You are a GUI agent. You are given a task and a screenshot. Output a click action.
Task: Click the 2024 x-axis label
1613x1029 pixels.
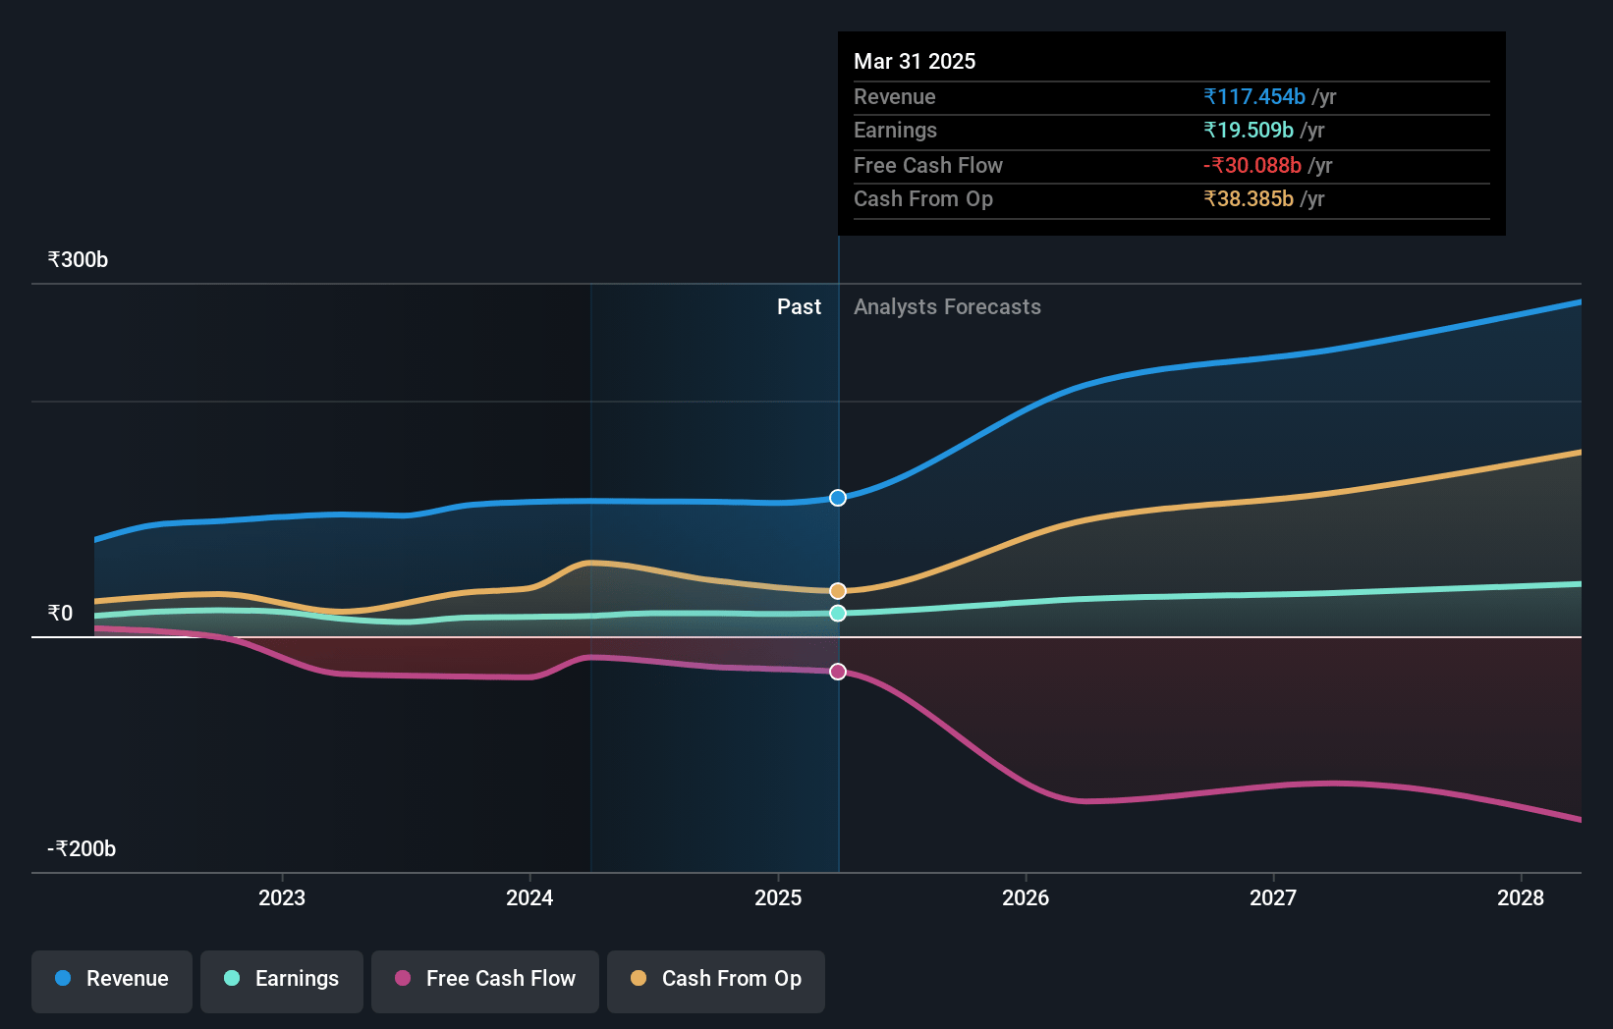529,897
